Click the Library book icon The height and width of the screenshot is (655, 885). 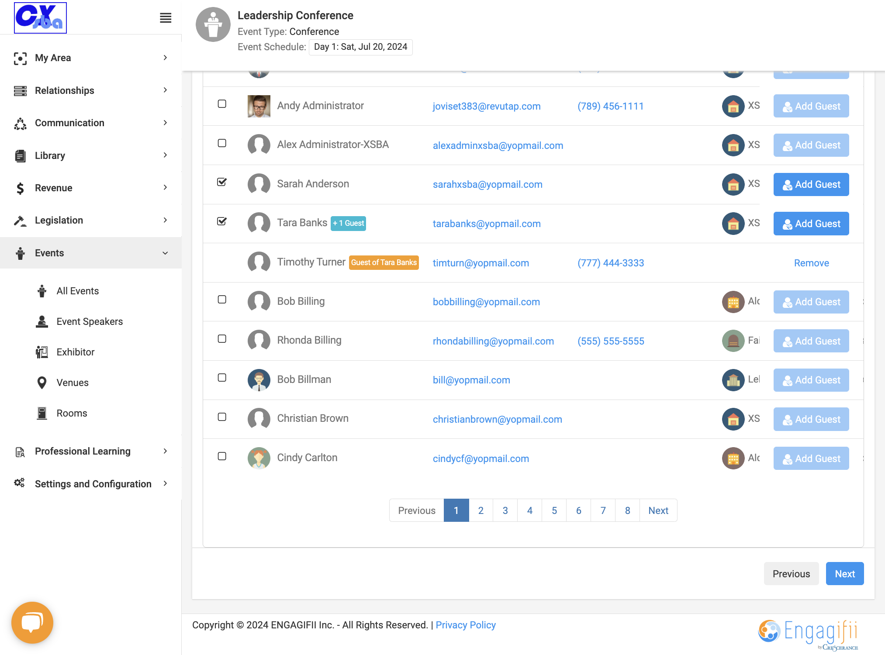click(20, 156)
